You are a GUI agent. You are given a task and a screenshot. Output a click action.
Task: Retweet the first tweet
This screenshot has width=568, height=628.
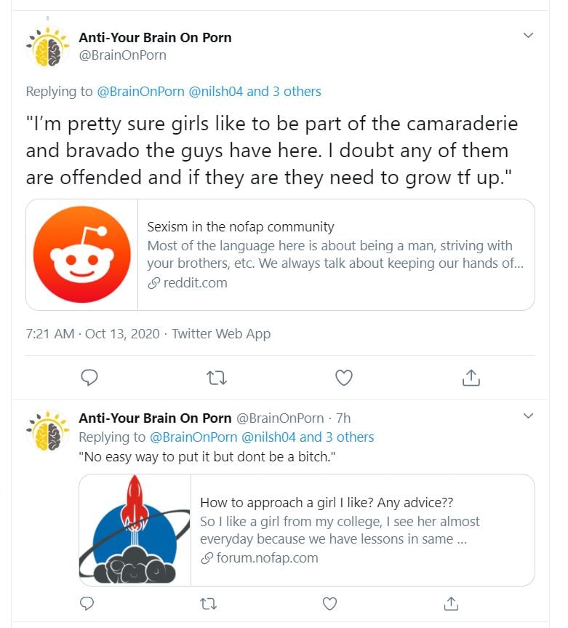pyautogui.click(x=217, y=377)
